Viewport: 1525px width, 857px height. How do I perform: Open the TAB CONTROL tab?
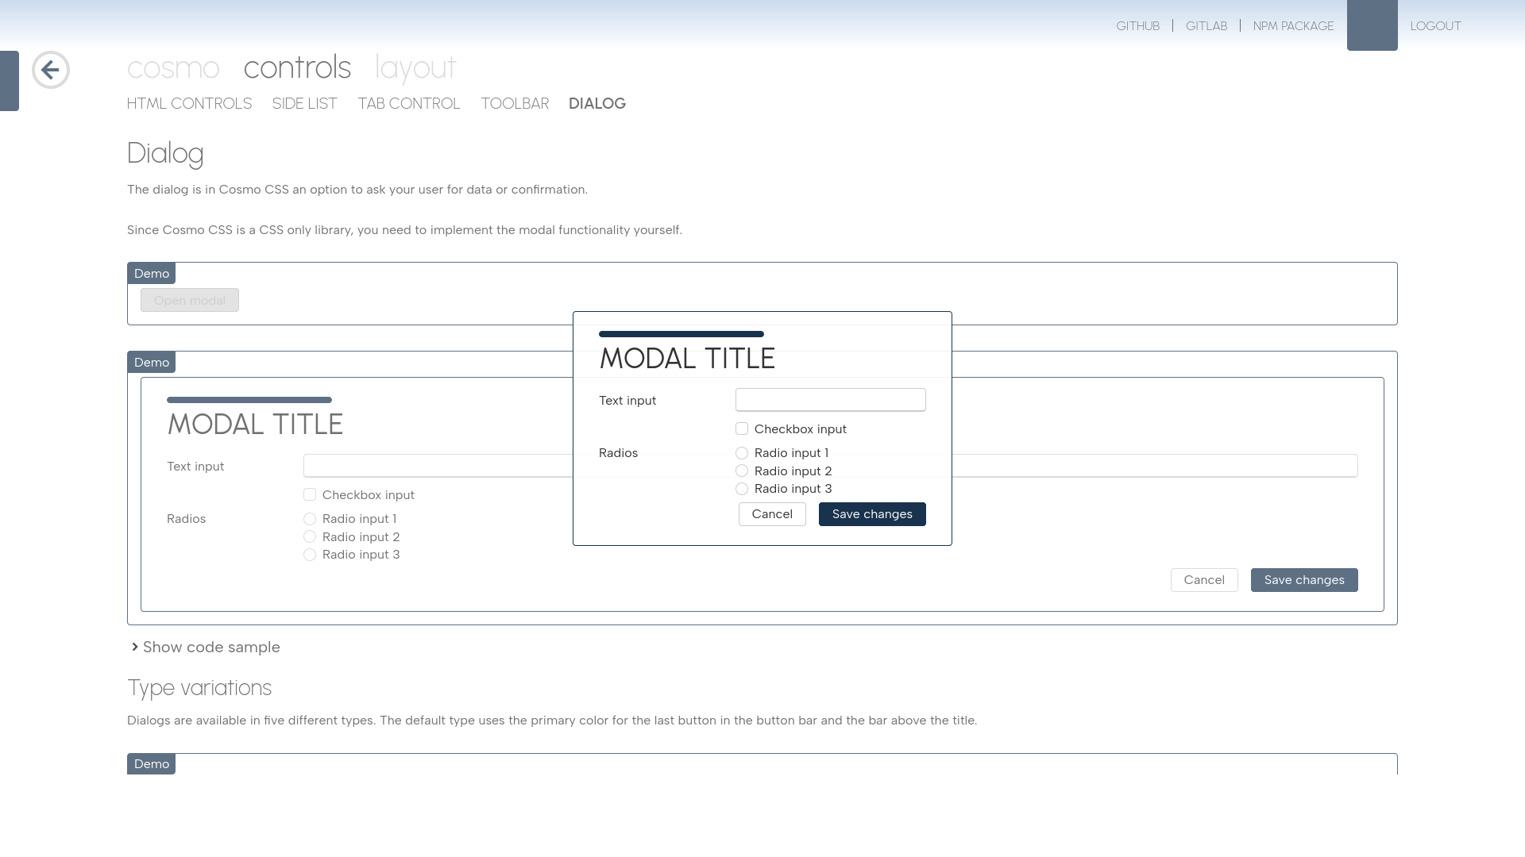(409, 104)
